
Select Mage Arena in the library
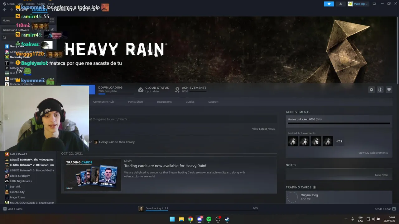click(x=17, y=197)
